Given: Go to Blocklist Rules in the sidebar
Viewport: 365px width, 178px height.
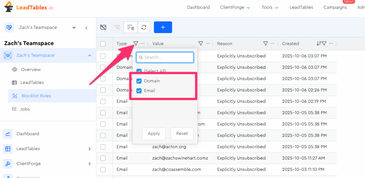Looking at the screenshot, I should 36,96.
